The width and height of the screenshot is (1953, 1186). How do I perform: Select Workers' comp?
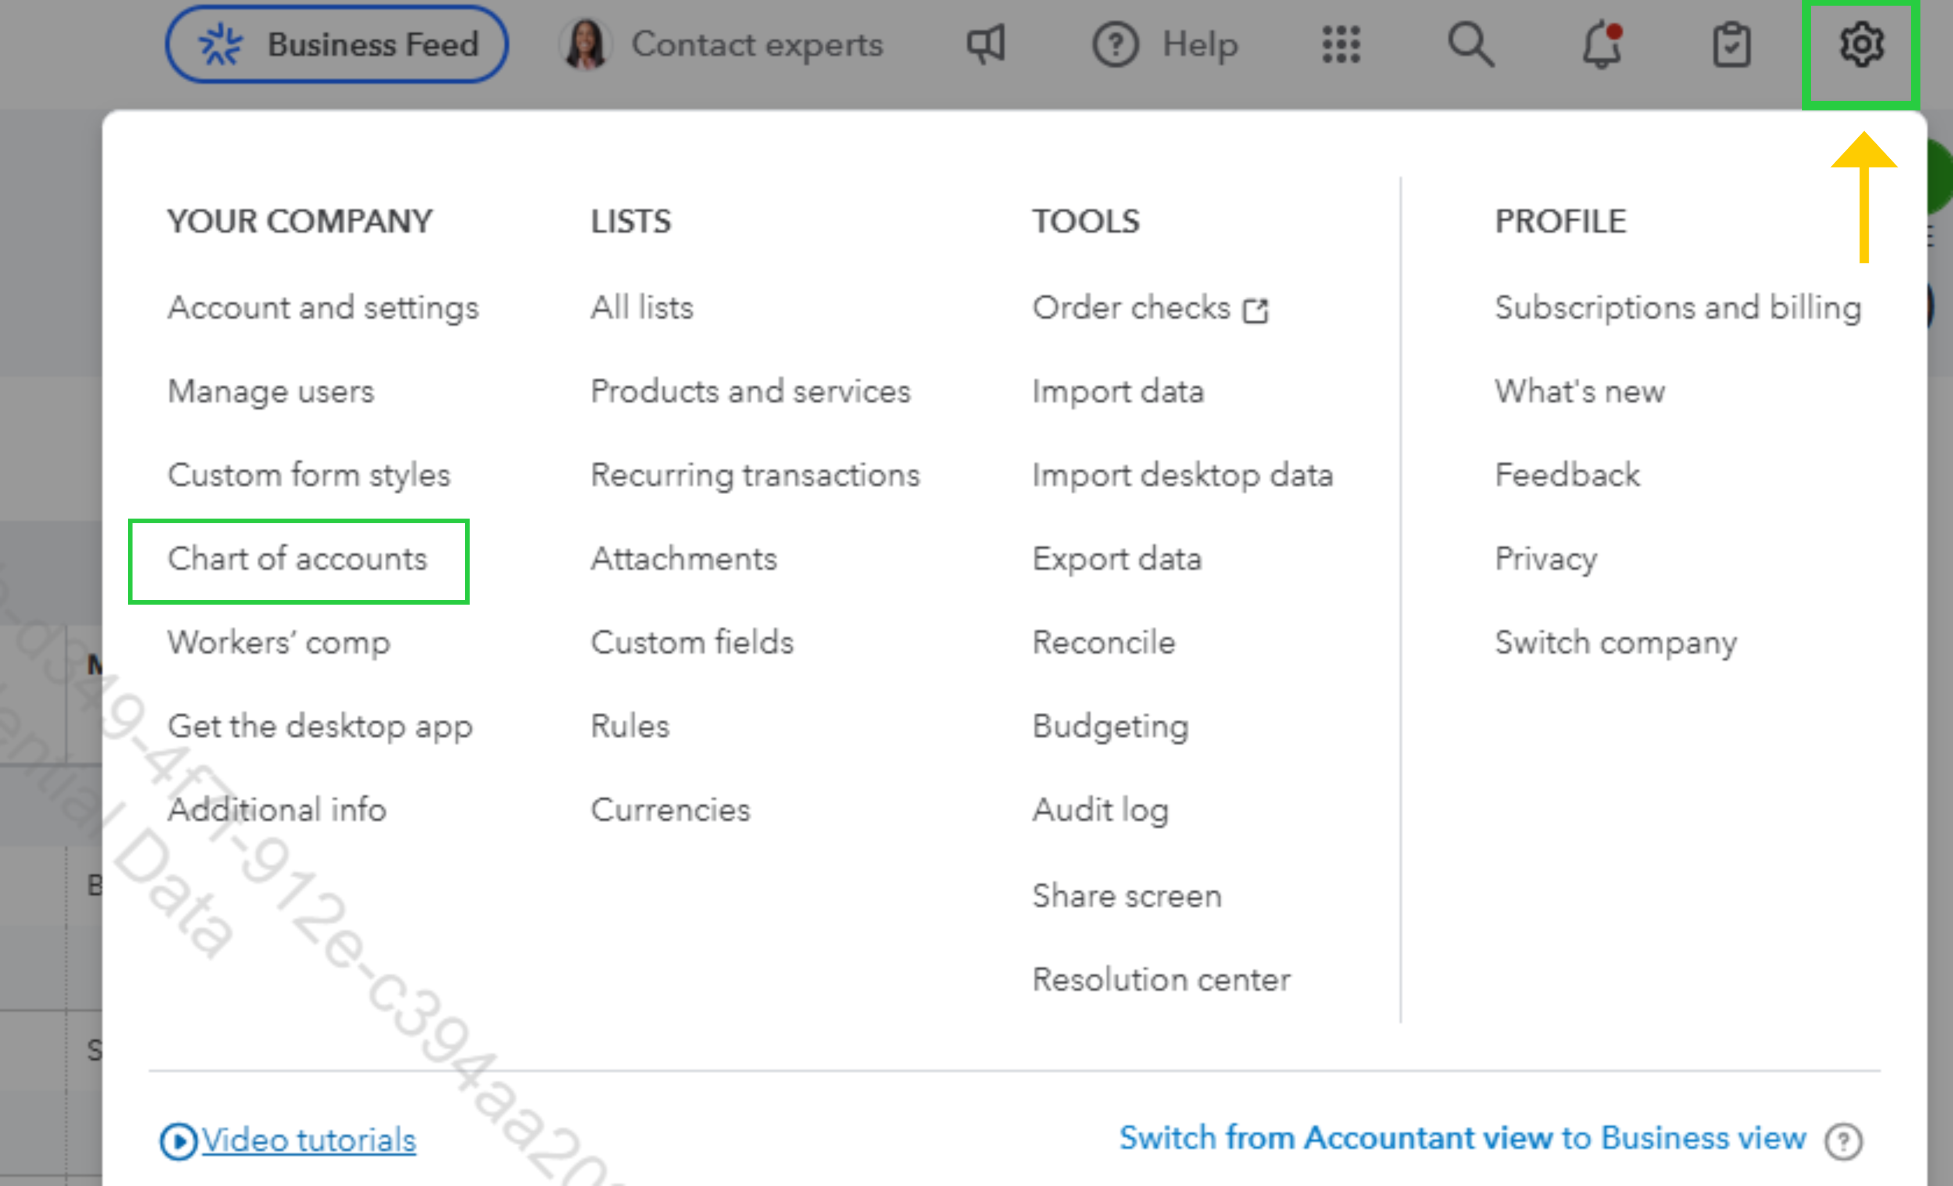click(279, 643)
